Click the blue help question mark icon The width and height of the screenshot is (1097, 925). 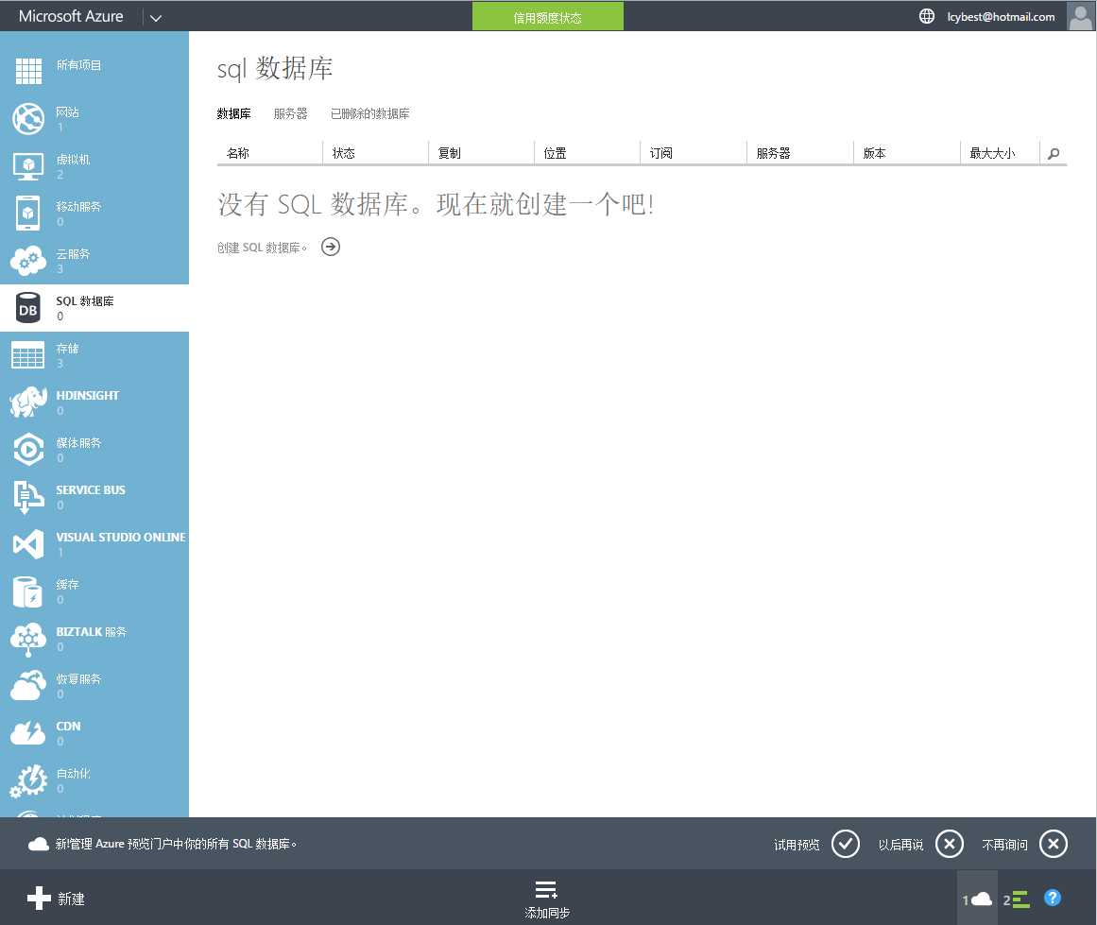[1053, 898]
